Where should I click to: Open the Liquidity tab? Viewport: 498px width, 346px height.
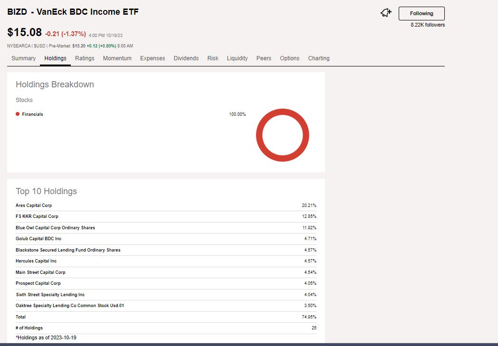pos(237,58)
